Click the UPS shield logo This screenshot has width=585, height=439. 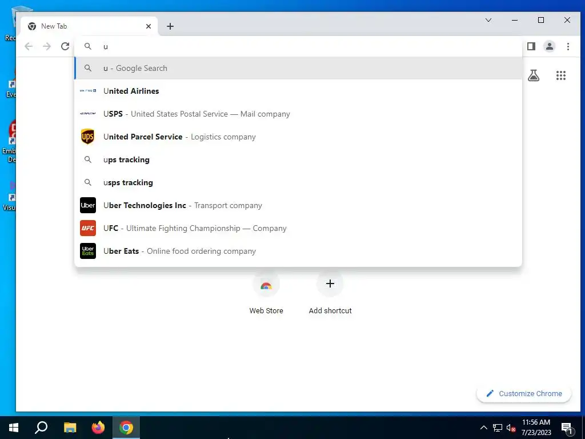(88, 137)
